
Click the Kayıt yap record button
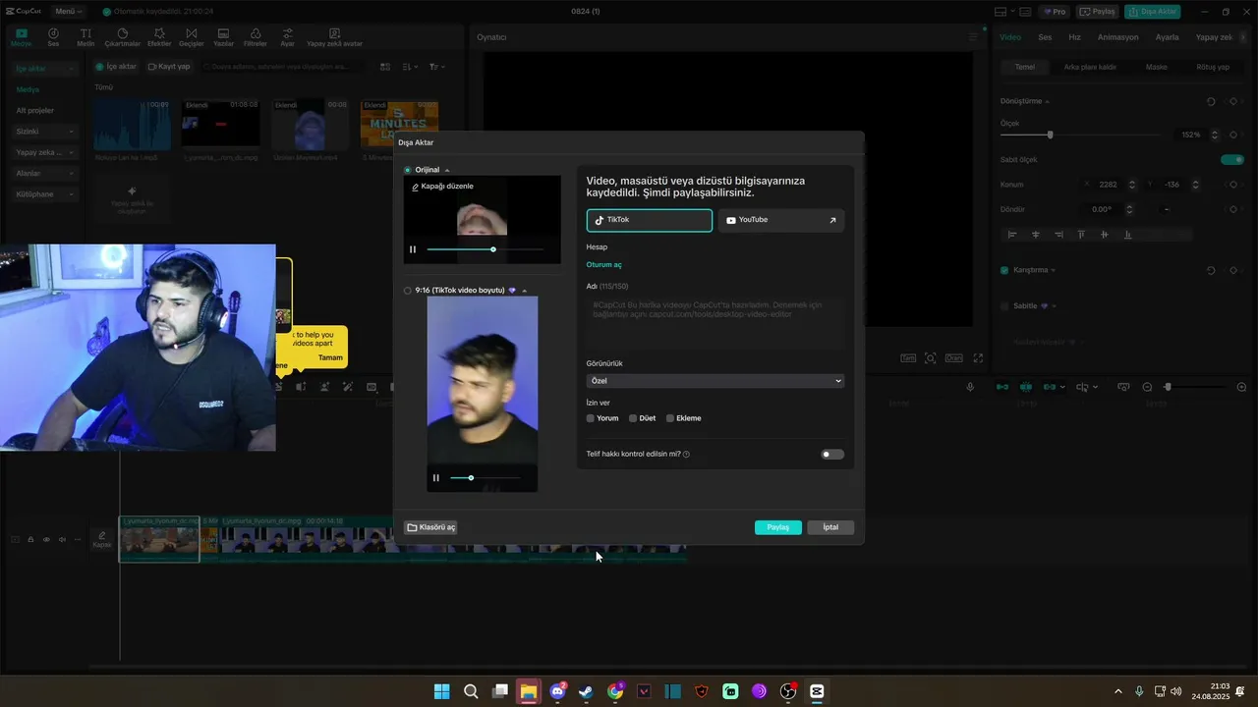click(169, 67)
